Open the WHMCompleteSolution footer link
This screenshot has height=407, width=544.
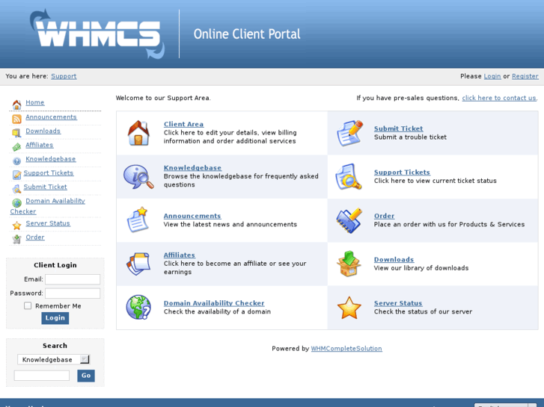point(346,349)
